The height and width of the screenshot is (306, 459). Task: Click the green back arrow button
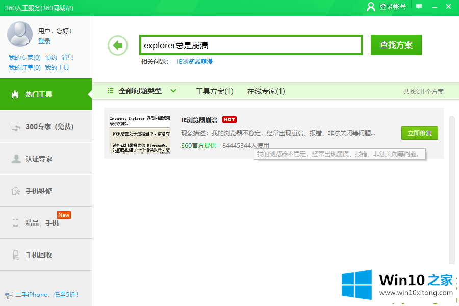(x=118, y=45)
